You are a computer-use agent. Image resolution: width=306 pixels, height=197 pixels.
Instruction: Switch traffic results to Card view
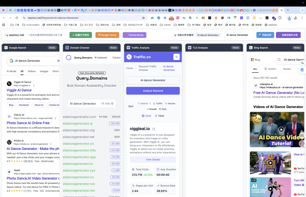[146, 116]
